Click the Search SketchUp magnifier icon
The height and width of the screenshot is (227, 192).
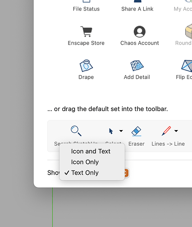[x=76, y=131]
